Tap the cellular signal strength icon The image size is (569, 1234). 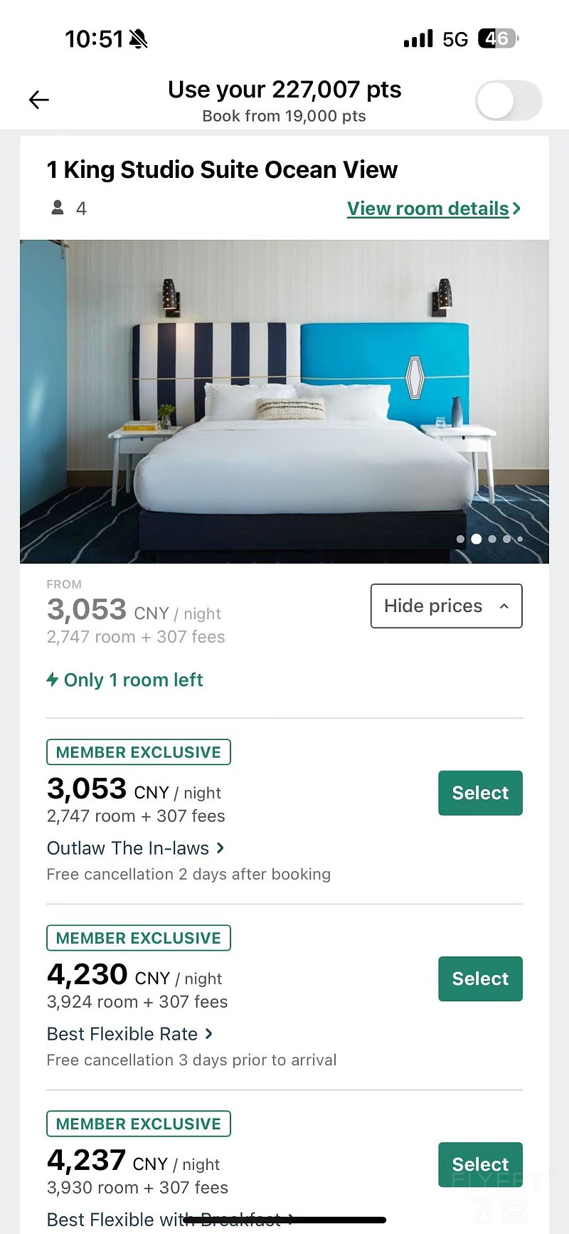point(418,38)
